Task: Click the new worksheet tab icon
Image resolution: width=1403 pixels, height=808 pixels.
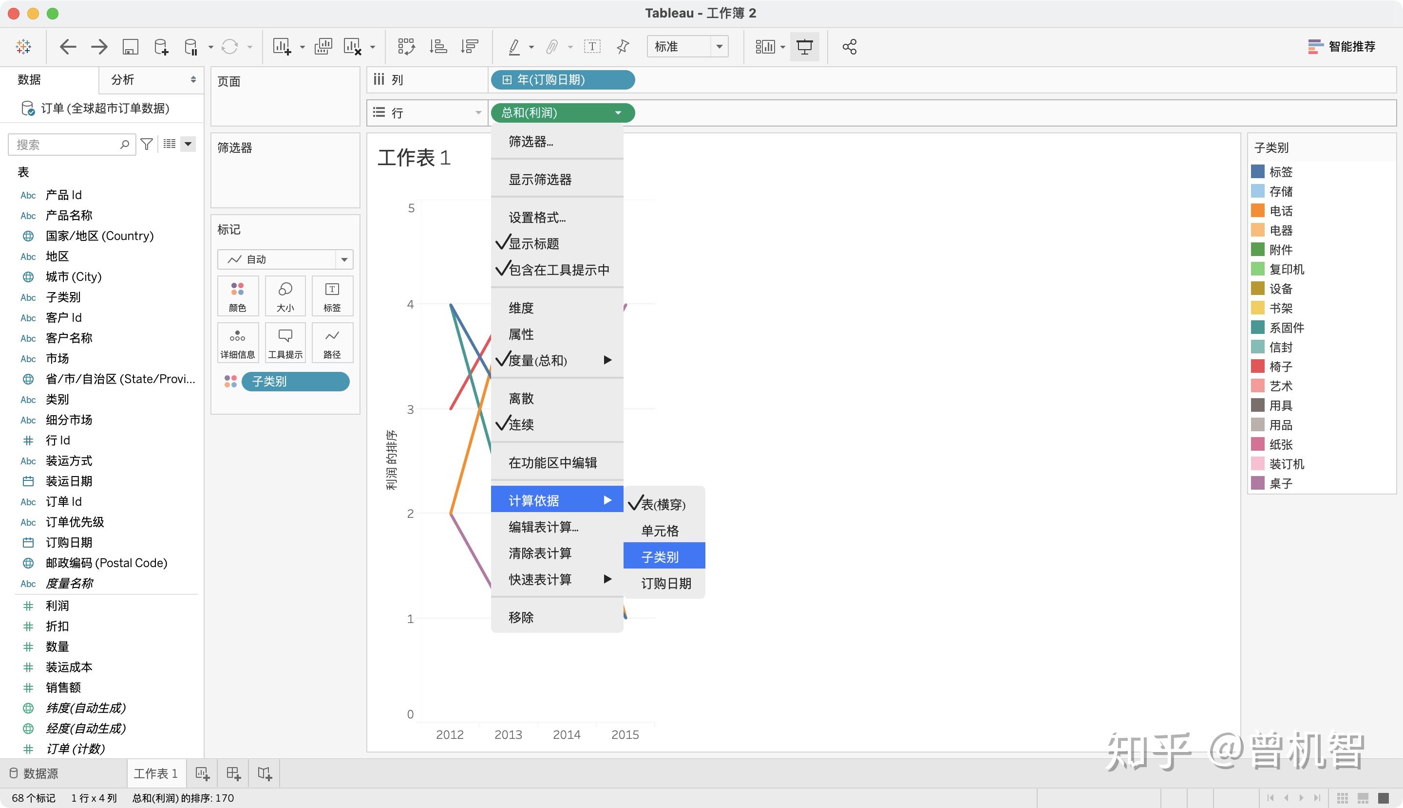Action: click(x=202, y=773)
